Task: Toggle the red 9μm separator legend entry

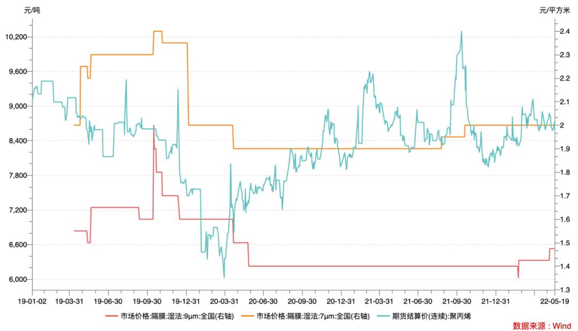Action: point(170,316)
